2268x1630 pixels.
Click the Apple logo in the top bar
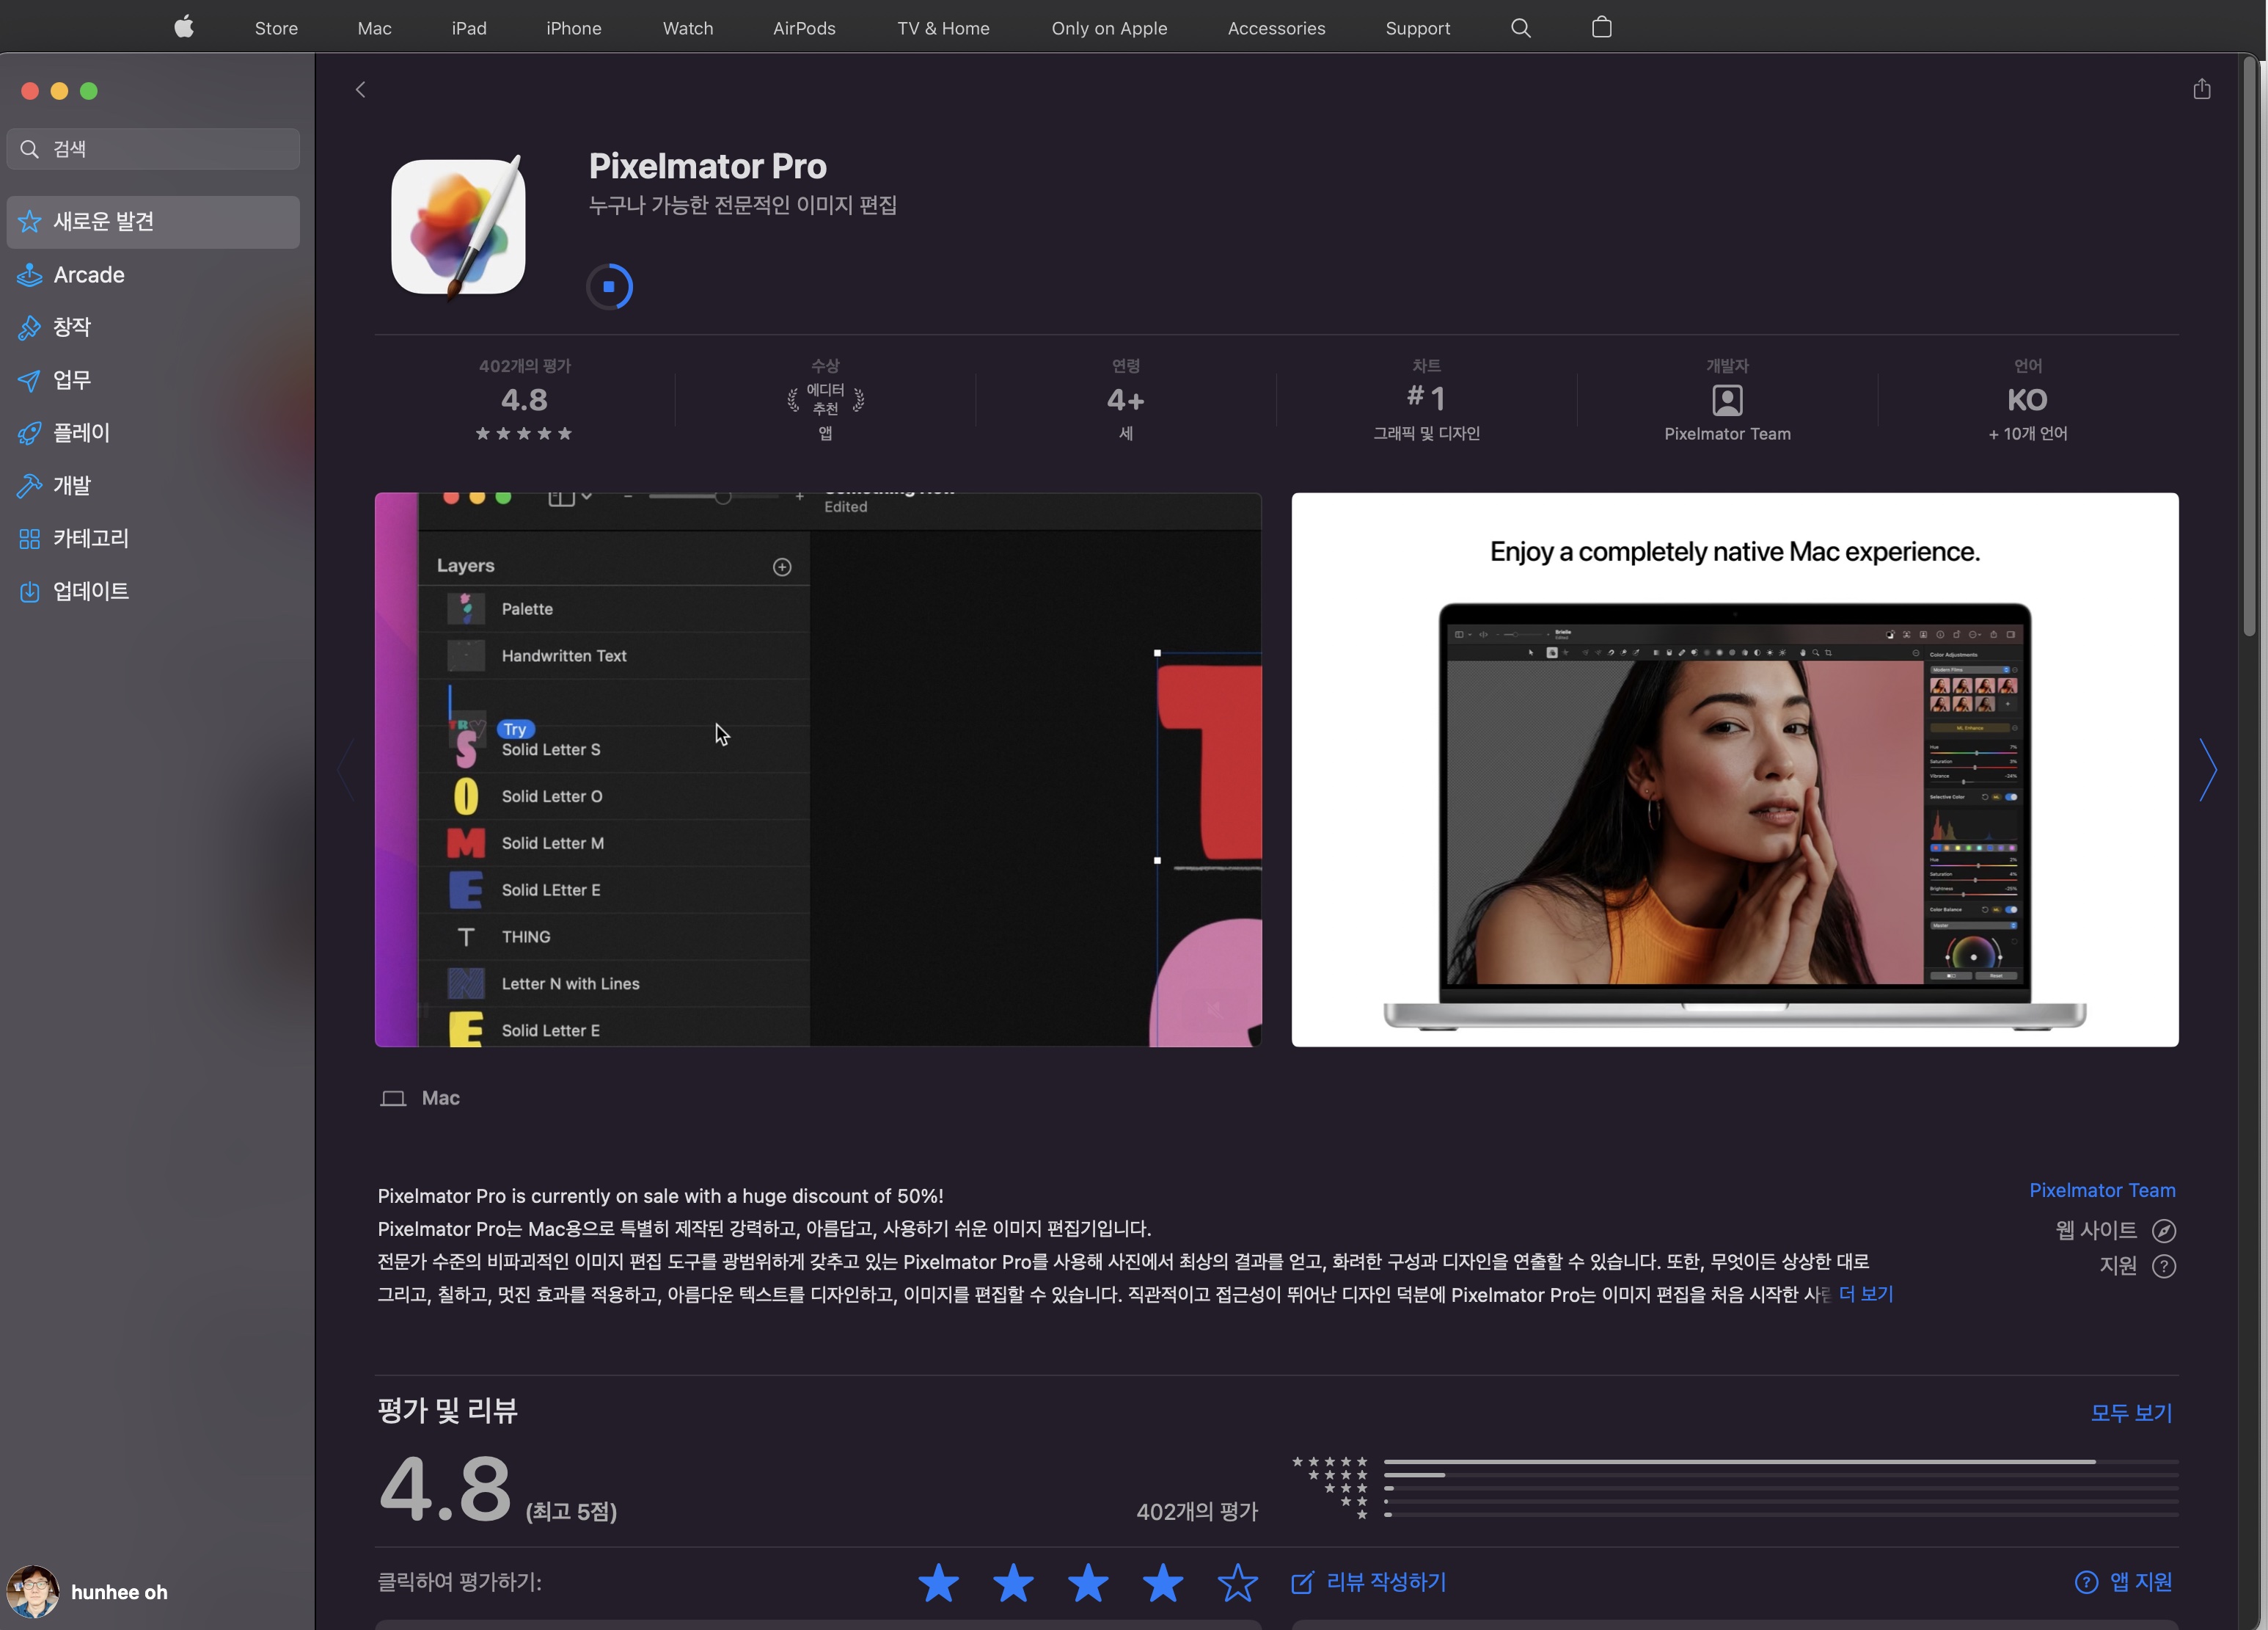tap(184, 27)
